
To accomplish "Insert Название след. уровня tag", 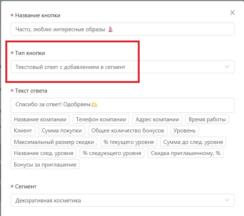I will point(44,153).
